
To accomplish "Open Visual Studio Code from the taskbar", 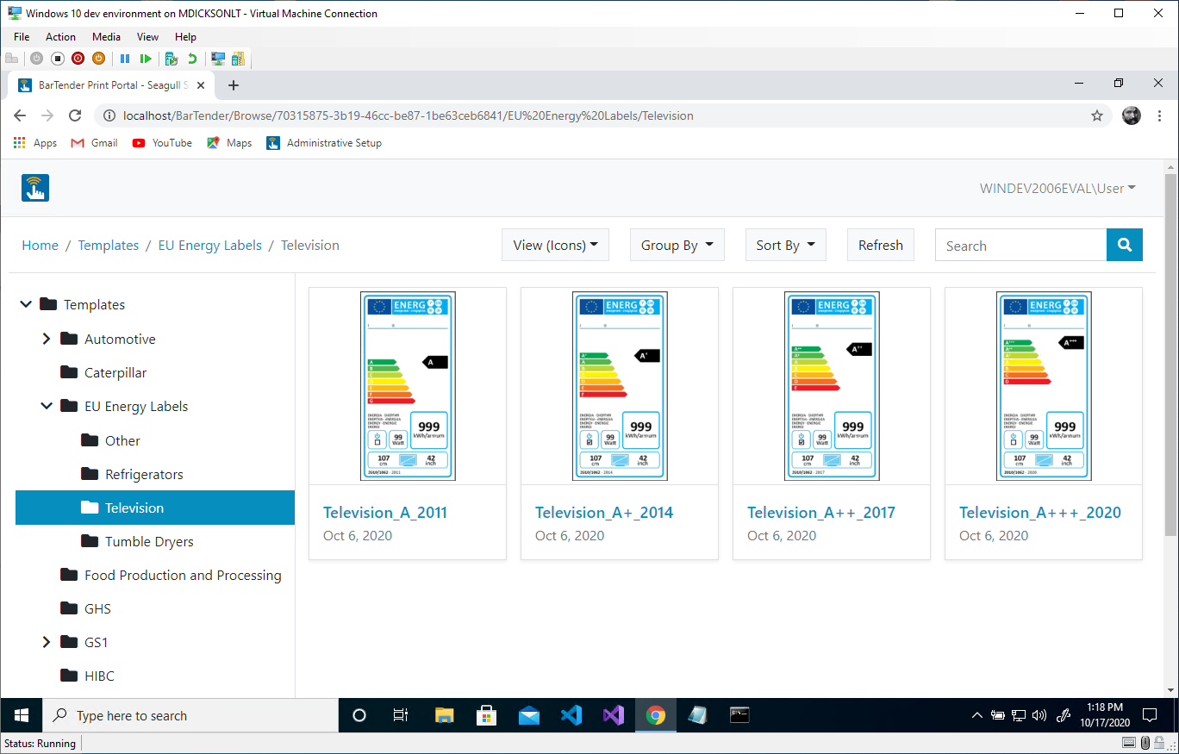I will click(x=571, y=715).
